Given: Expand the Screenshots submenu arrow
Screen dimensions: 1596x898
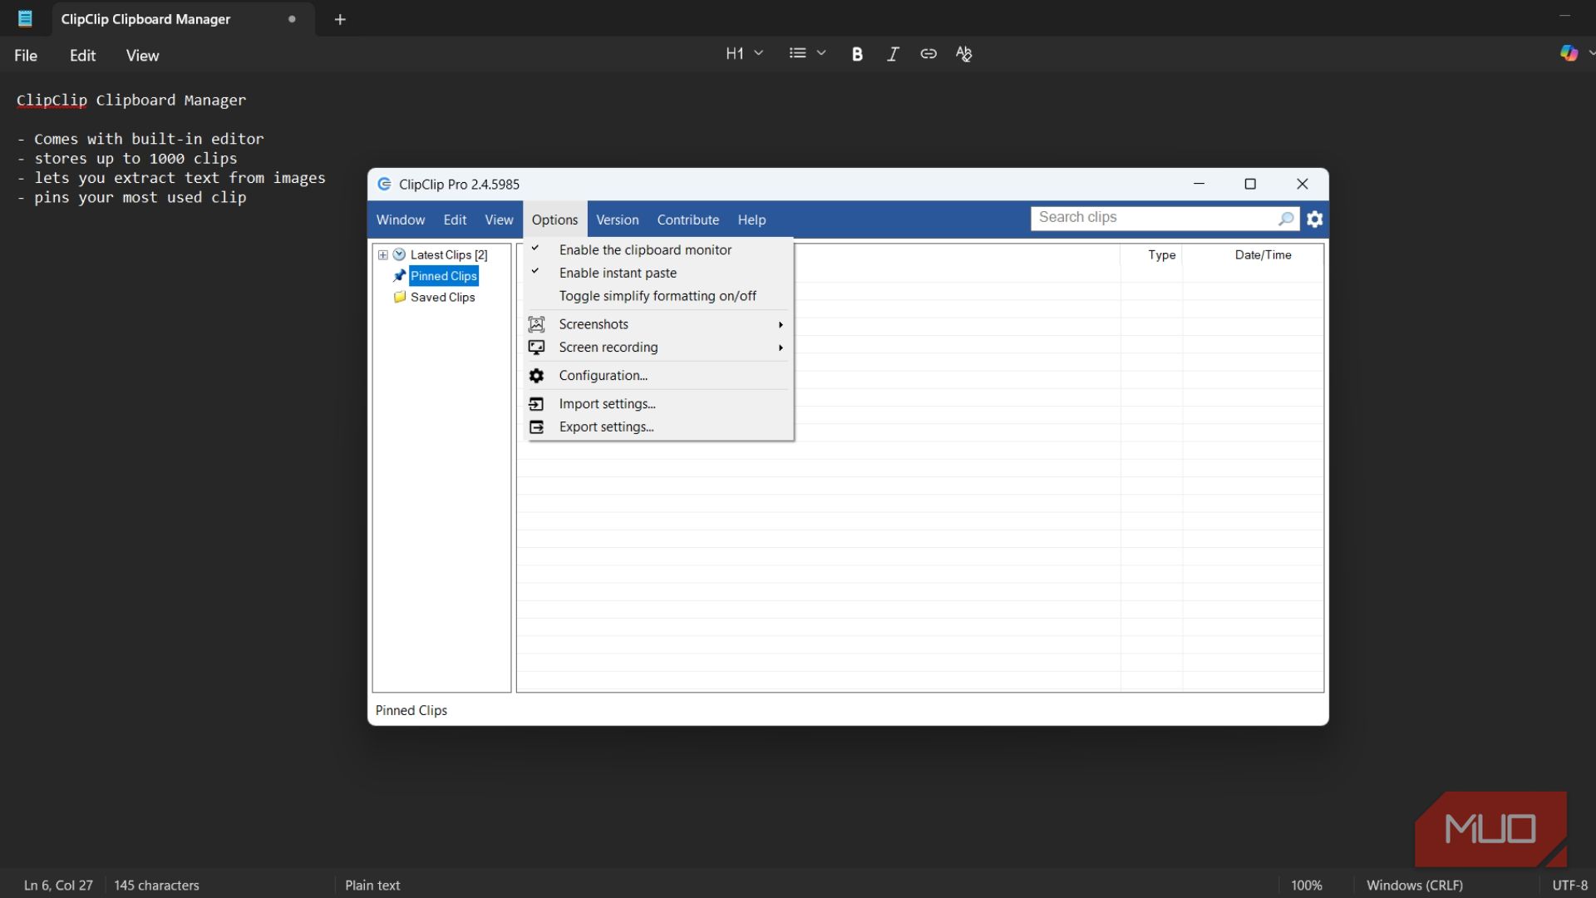Looking at the screenshot, I should [x=781, y=324].
